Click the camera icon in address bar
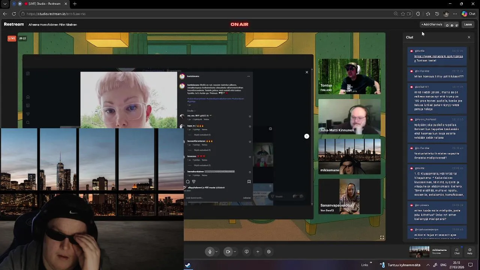This screenshot has height=270, width=480. (409, 14)
